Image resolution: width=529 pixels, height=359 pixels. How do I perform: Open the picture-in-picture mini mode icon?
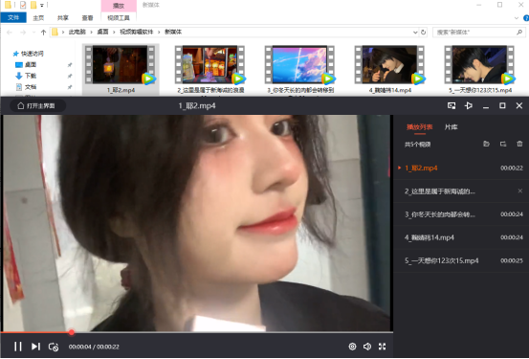(452, 105)
